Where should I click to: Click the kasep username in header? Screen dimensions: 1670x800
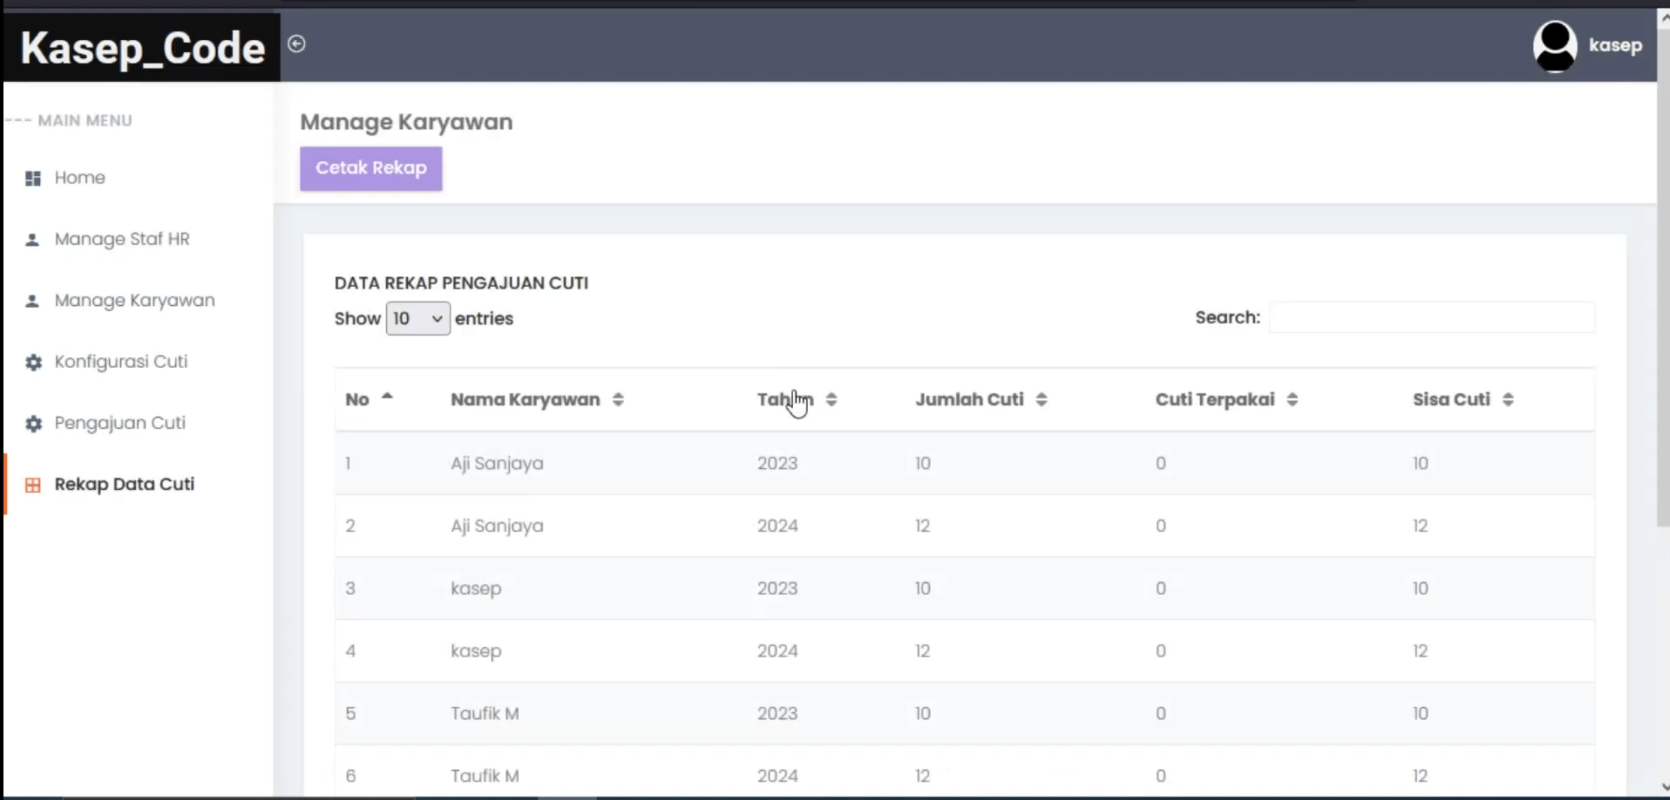[x=1615, y=45]
